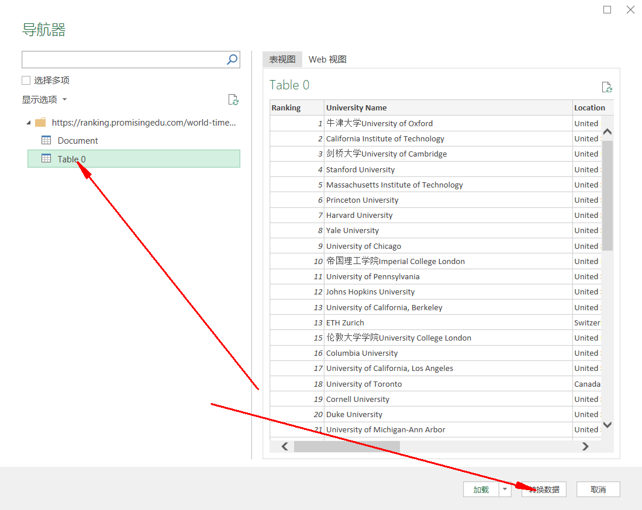Click the Harvard University cell
642x510 pixels.
coord(448,215)
